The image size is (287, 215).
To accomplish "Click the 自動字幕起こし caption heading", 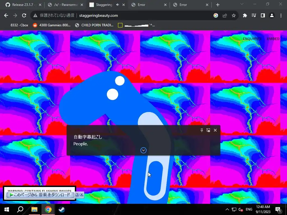I will point(88,137).
